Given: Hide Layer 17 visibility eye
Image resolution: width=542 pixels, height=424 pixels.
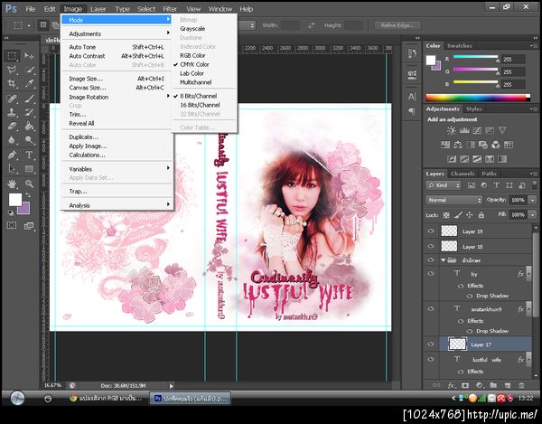Looking at the screenshot, I should (431, 344).
